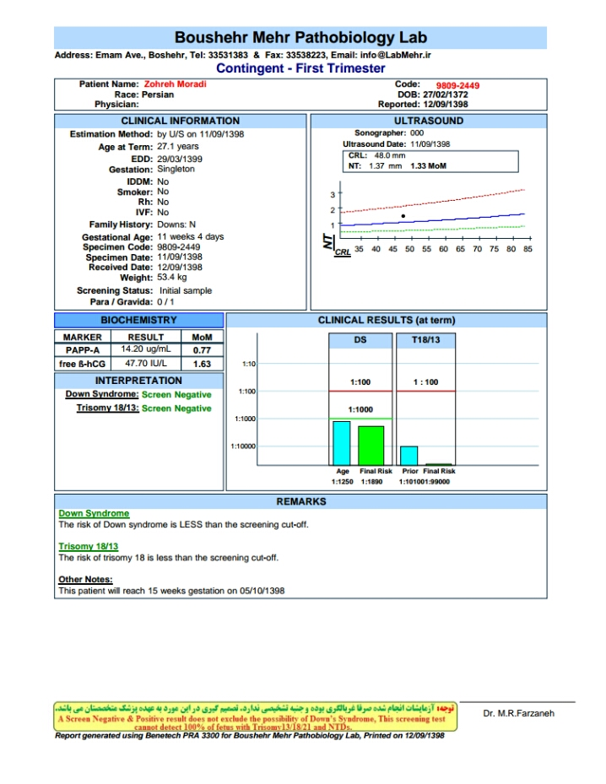Click the Age at Term value '27.1 years'
Screen dimensions: 606x784
point(177,147)
